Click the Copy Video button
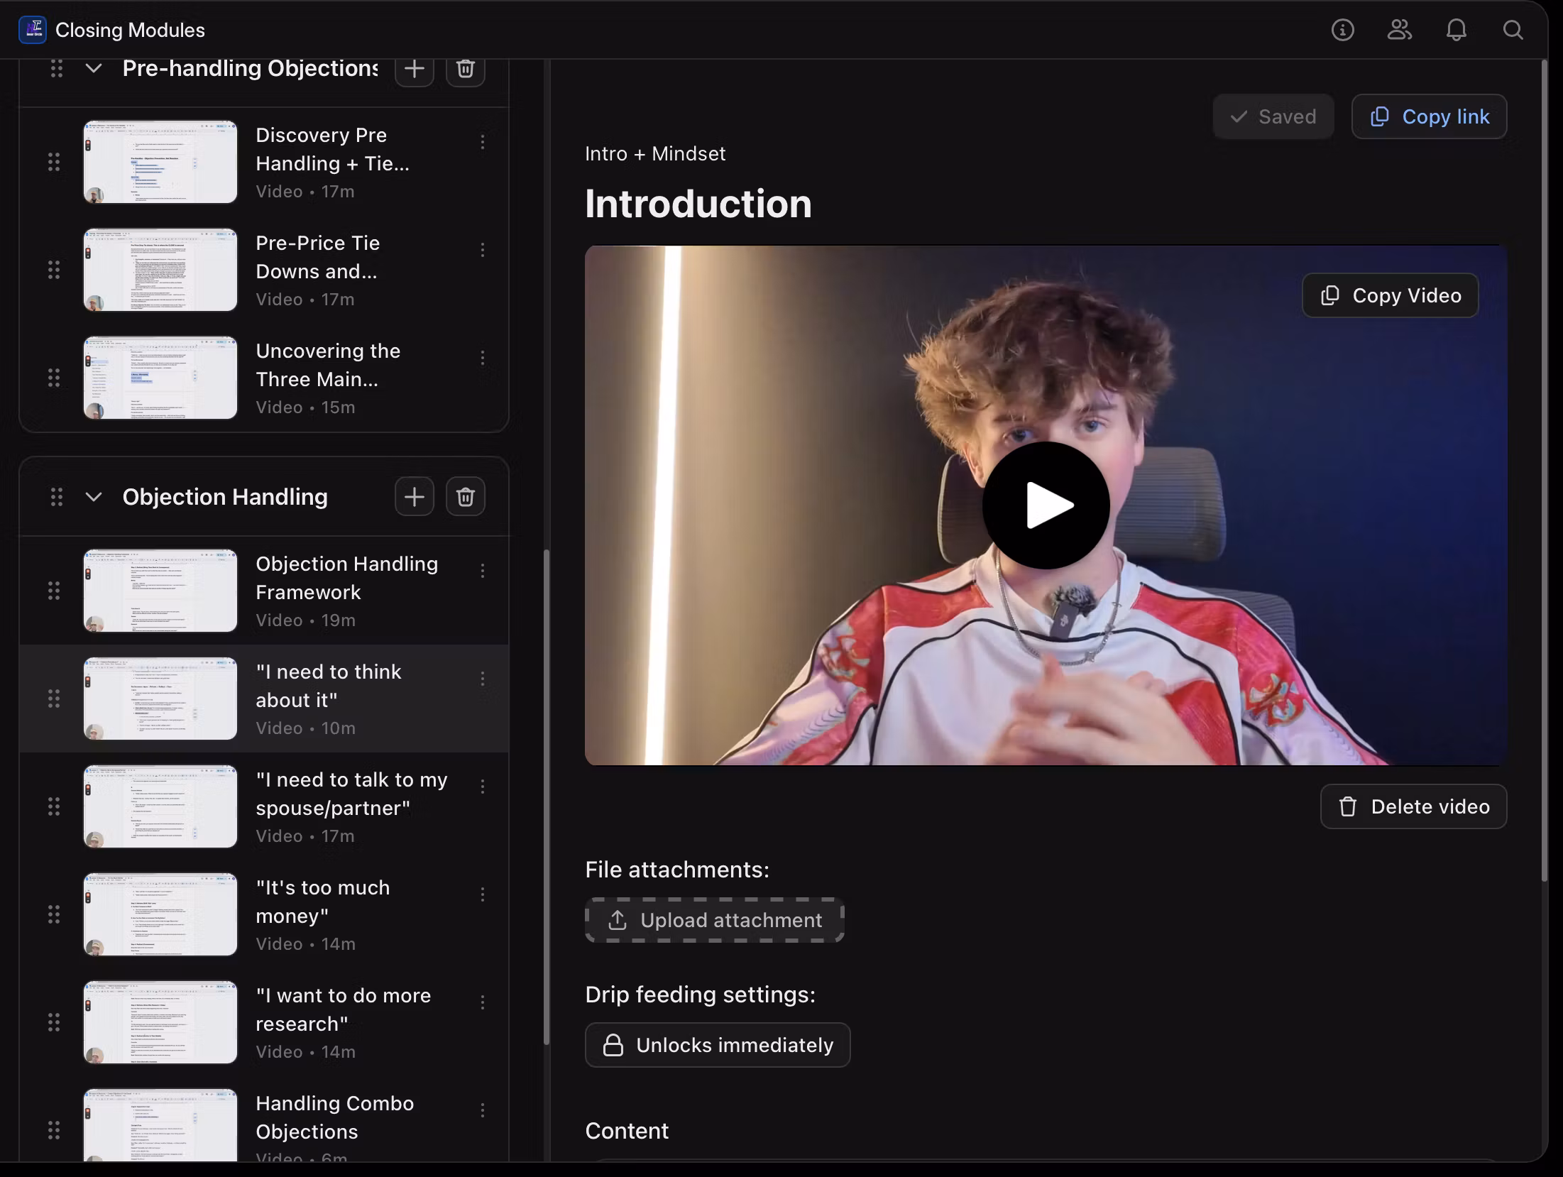Image resolution: width=1563 pixels, height=1177 pixels. point(1390,295)
